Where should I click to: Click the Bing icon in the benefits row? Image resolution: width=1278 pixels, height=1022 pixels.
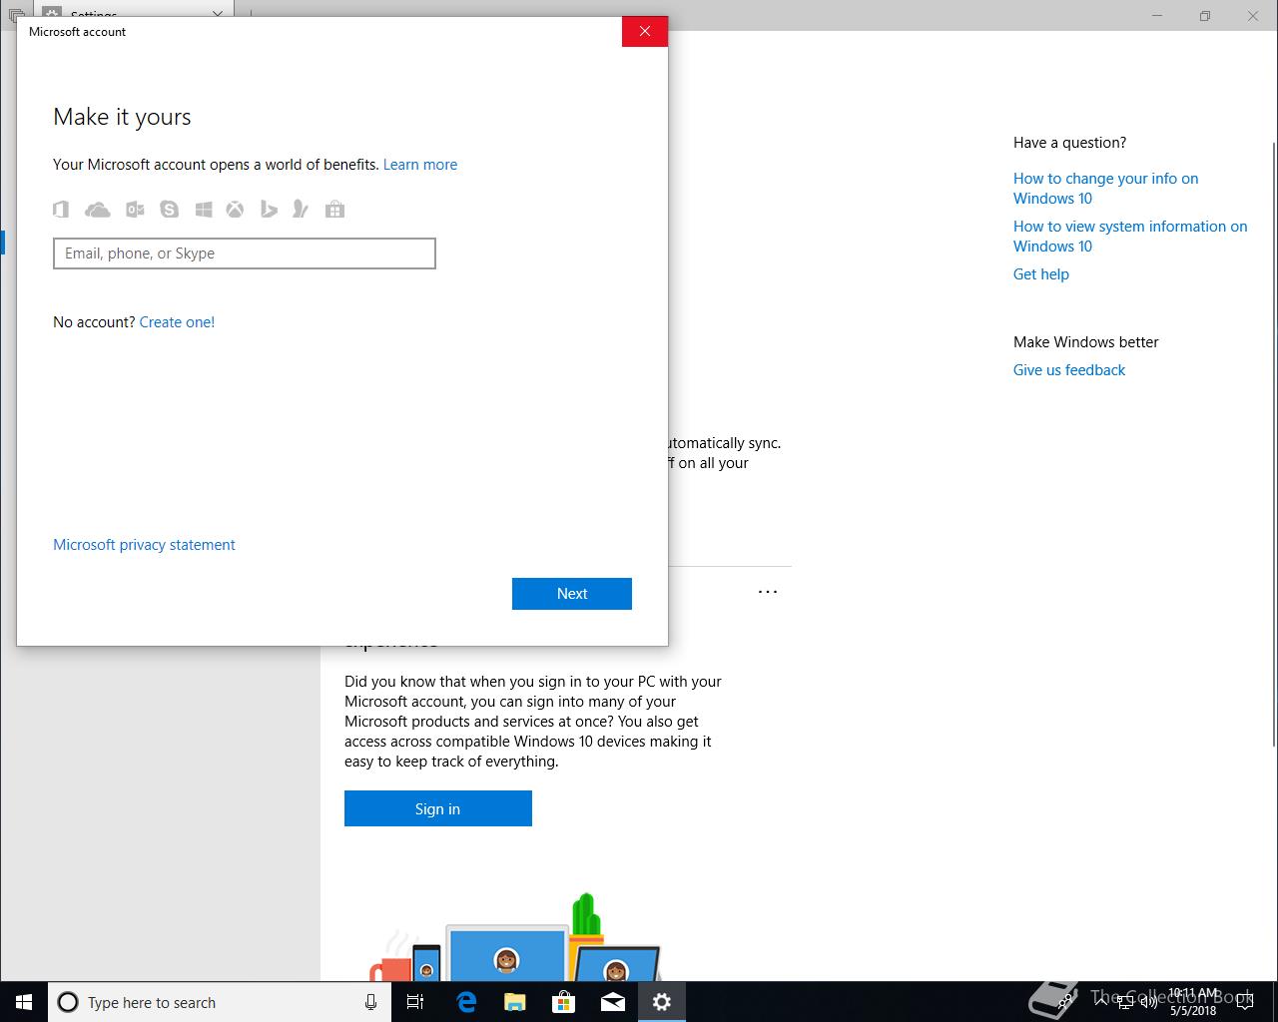pyautogui.click(x=269, y=209)
